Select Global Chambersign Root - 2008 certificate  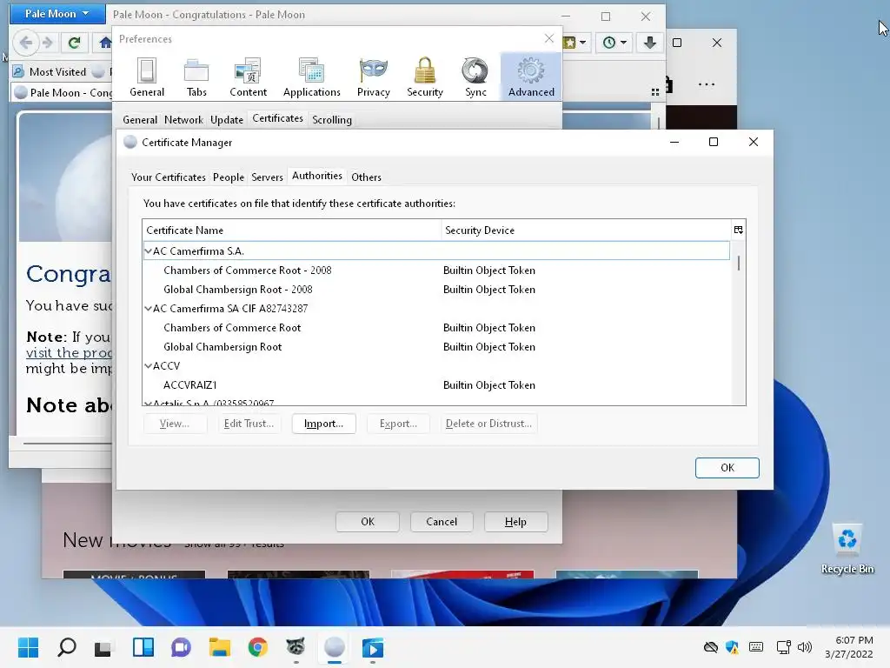436,290
